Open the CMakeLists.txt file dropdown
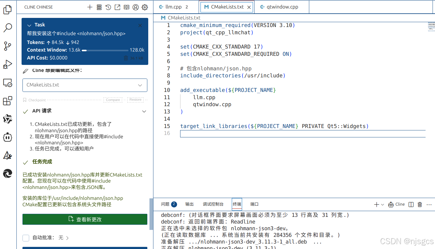435x249 pixels. 140,85
